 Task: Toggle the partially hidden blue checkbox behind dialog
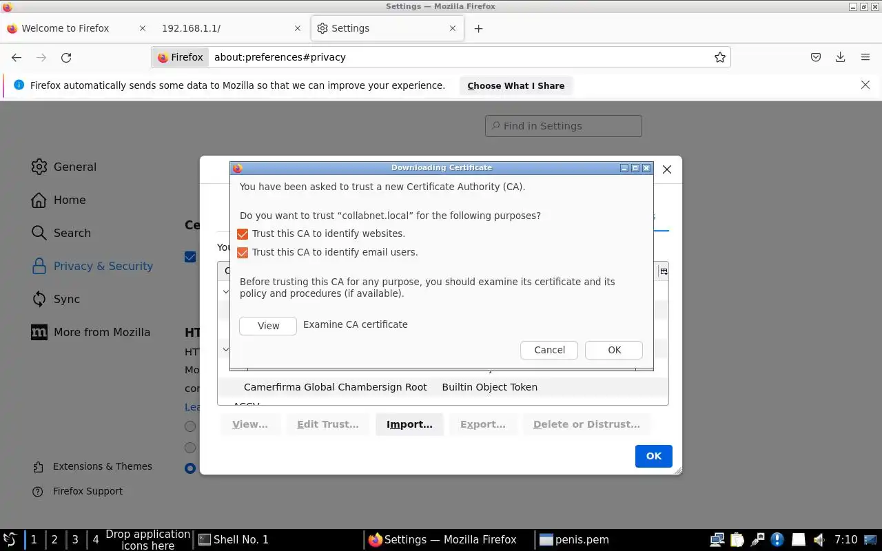tap(190, 257)
